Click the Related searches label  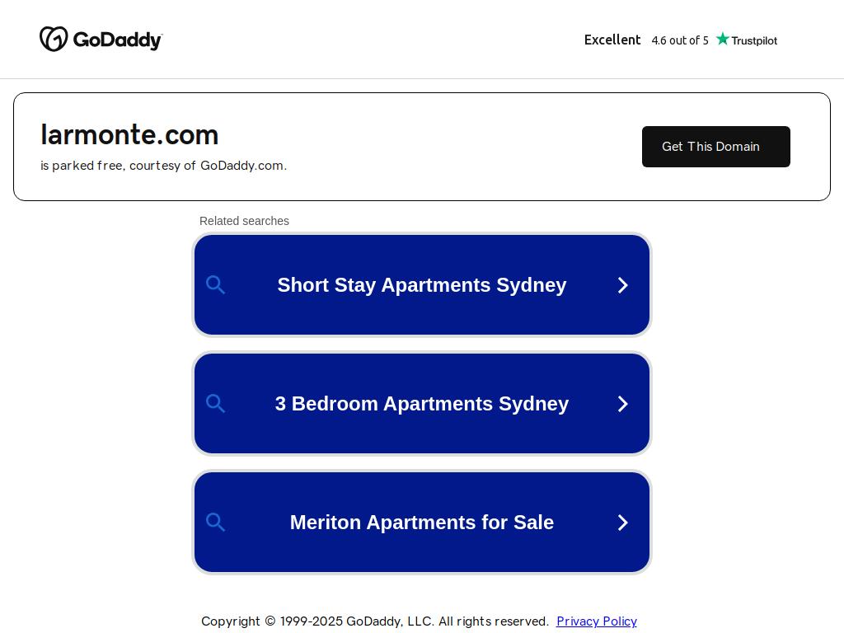click(244, 221)
